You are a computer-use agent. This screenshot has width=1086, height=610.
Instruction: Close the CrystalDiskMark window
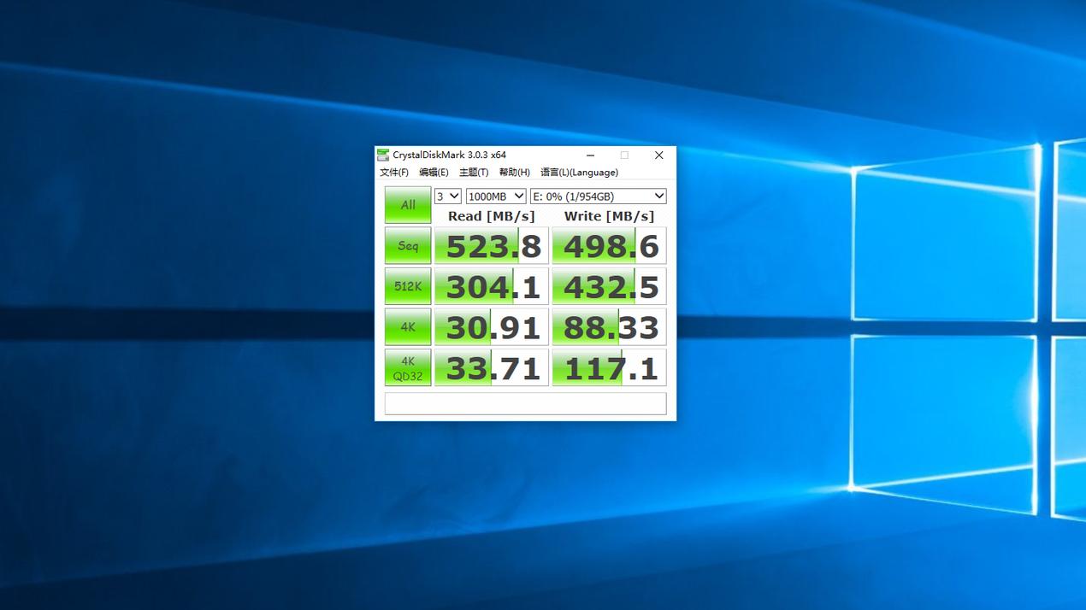pos(658,155)
